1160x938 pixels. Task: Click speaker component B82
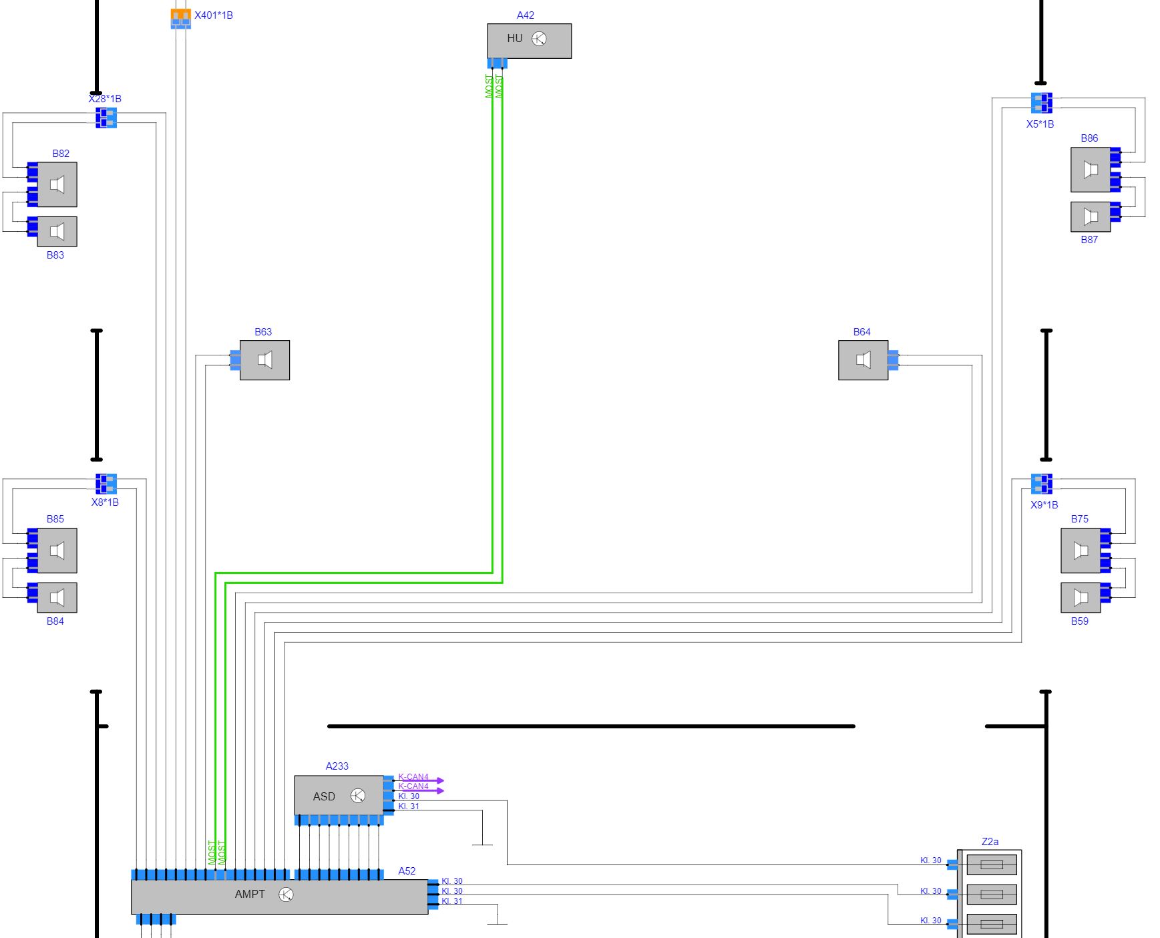point(57,184)
